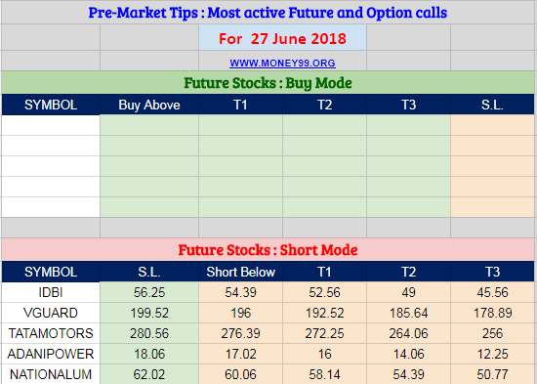Select the ADANIPOWER symbol cell
Image resolution: width=537 pixels, height=384 pixels.
tap(51, 354)
